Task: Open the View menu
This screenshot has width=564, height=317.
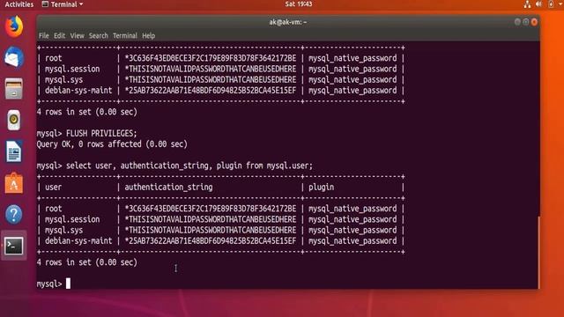Action: point(77,35)
